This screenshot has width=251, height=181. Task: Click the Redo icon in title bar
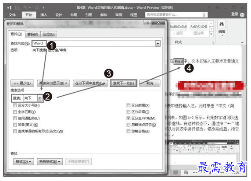click(37, 7)
